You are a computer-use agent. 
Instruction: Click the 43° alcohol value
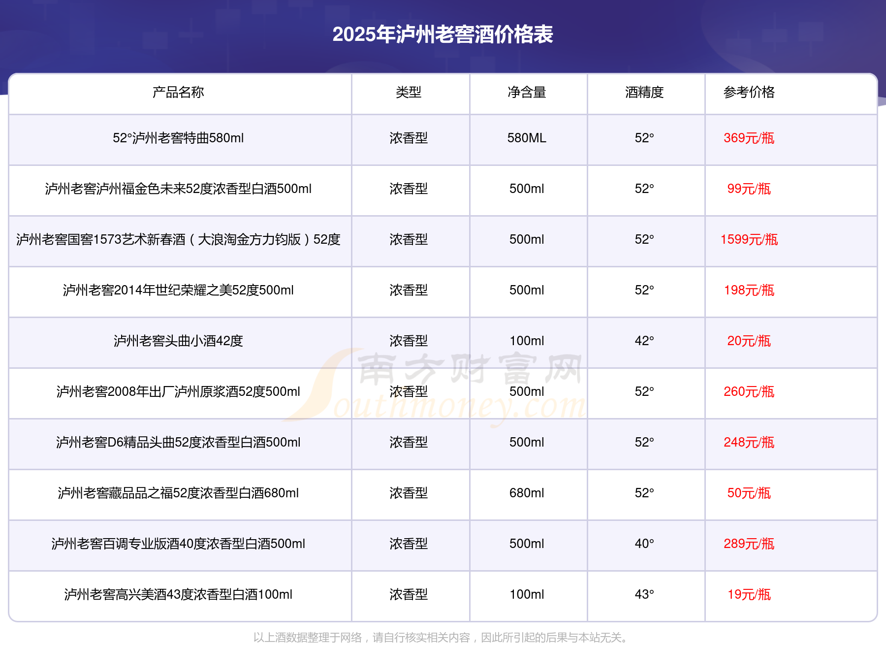coord(644,594)
